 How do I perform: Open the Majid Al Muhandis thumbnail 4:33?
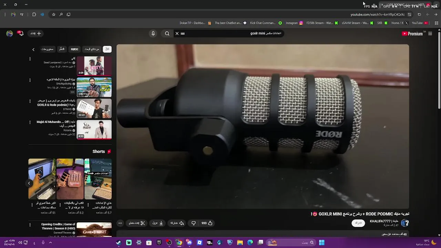[94, 129]
